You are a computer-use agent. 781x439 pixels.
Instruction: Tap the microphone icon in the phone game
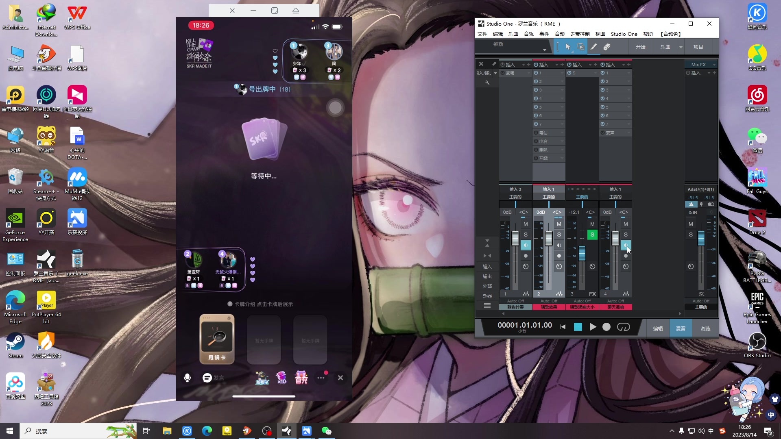(x=187, y=378)
